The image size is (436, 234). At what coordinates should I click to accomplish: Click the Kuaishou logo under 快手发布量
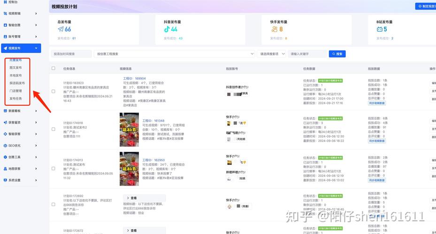tap(275, 29)
